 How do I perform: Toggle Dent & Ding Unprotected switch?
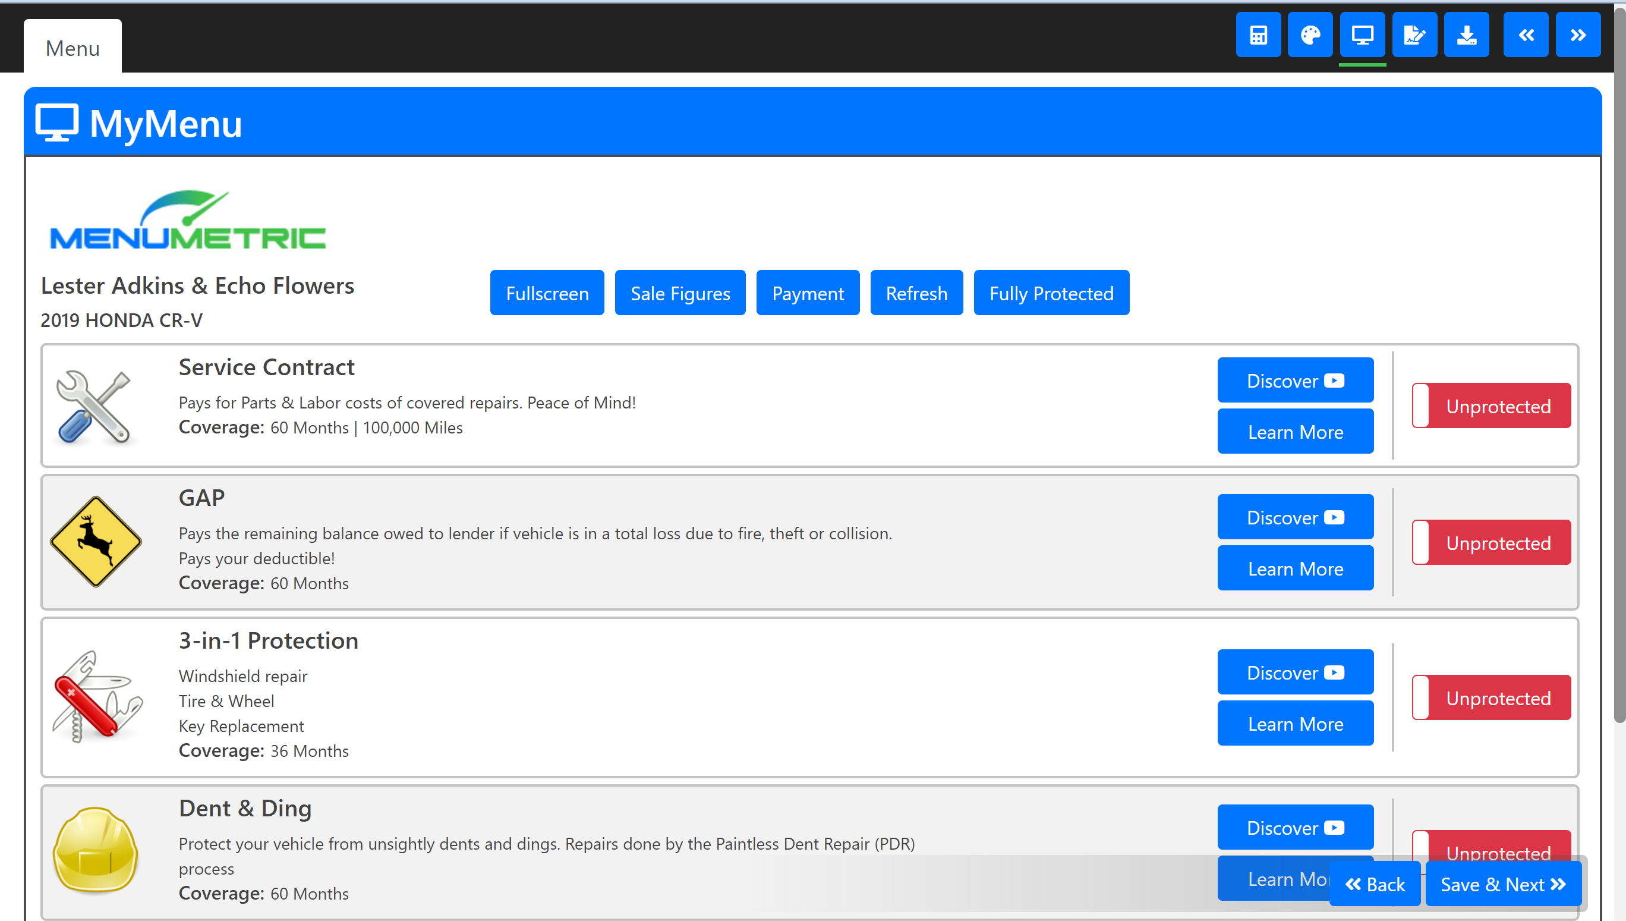coord(1491,844)
